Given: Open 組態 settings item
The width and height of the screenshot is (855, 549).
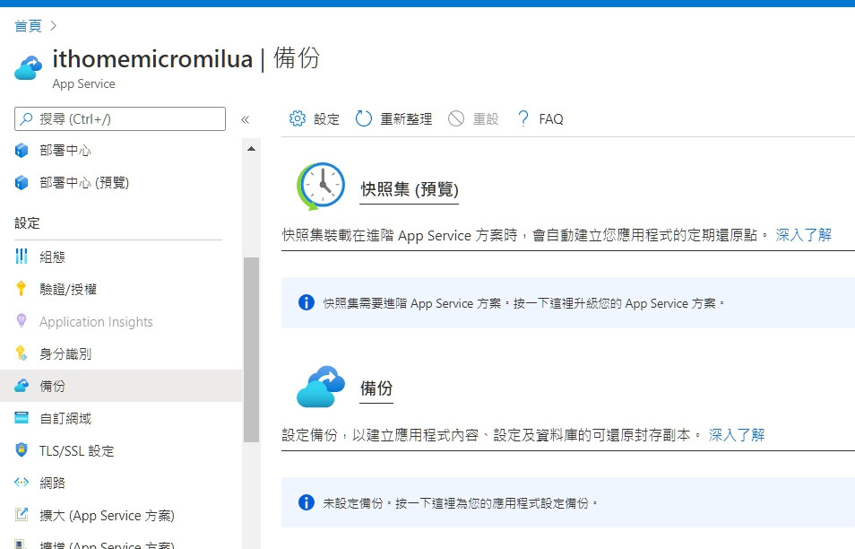Looking at the screenshot, I should coord(52,257).
